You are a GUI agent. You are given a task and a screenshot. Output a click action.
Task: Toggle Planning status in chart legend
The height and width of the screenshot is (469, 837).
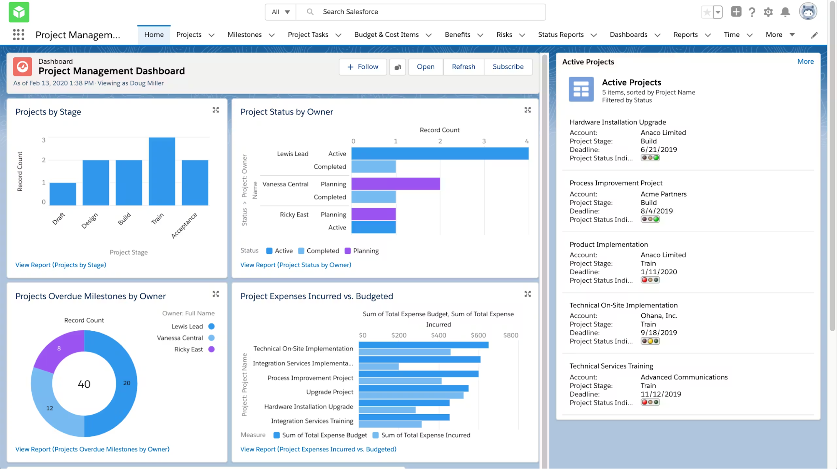pyautogui.click(x=361, y=251)
